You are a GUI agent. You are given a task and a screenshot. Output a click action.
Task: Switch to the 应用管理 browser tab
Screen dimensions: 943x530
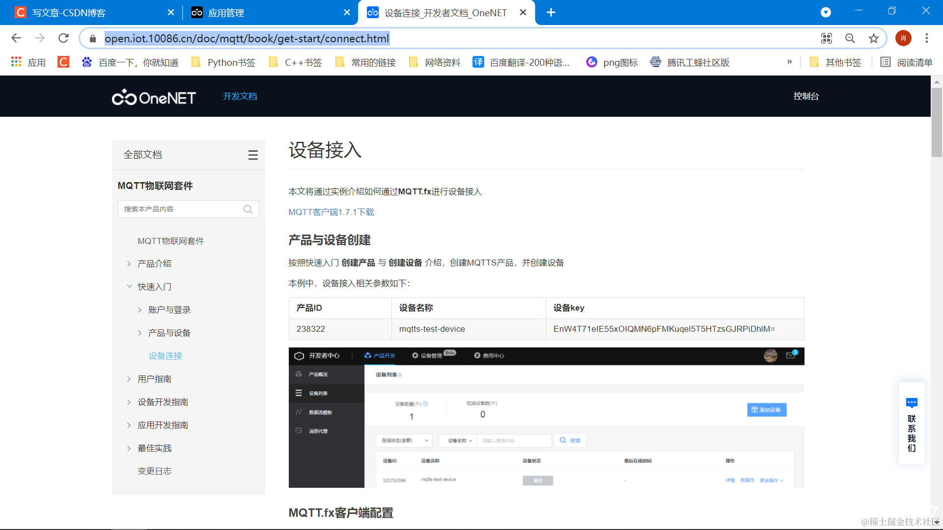[226, 13]
